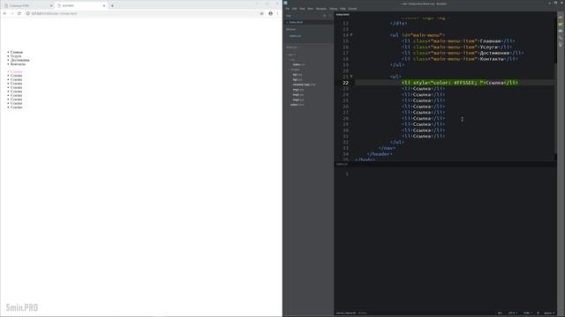Go back in the browser window
This screenshot has width=565, height=317.
[4, 13]
